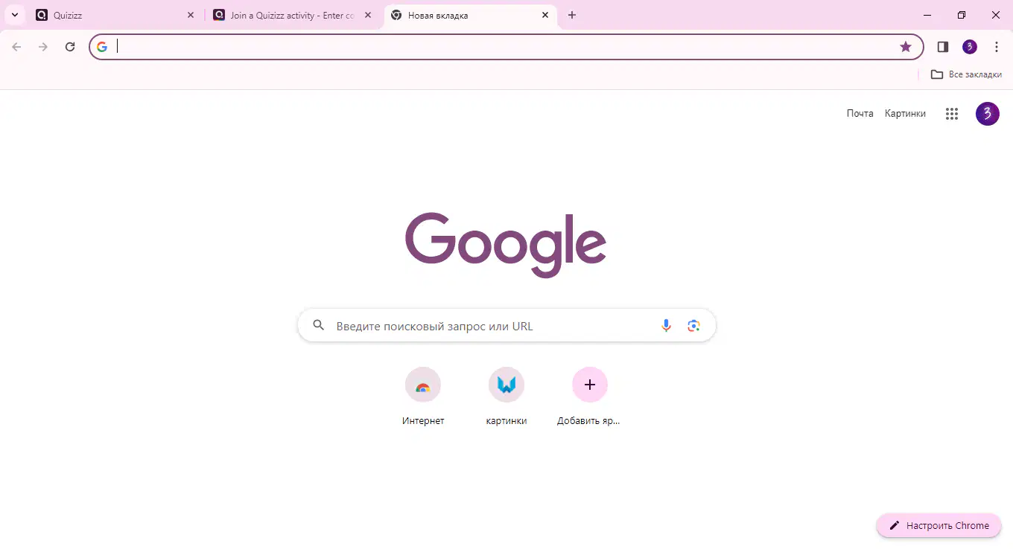This screenshot has width=1013, height=549.
Task: Switch to Join a Quizizz activity tab
Action: [294, 15]
